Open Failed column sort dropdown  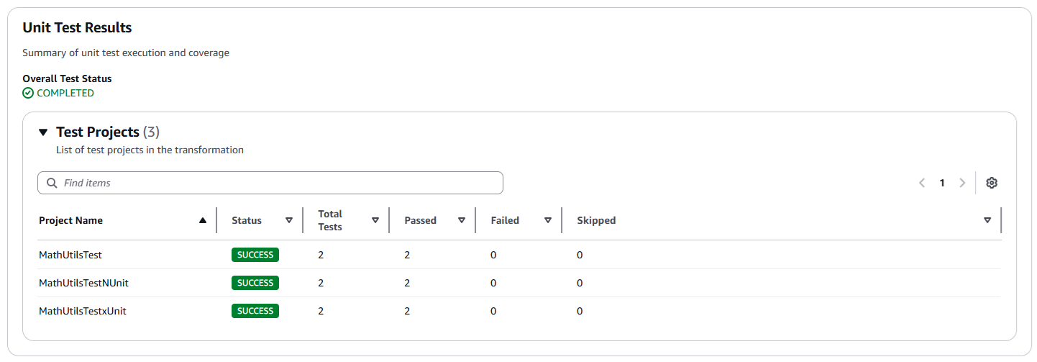[x=548, y=221]
